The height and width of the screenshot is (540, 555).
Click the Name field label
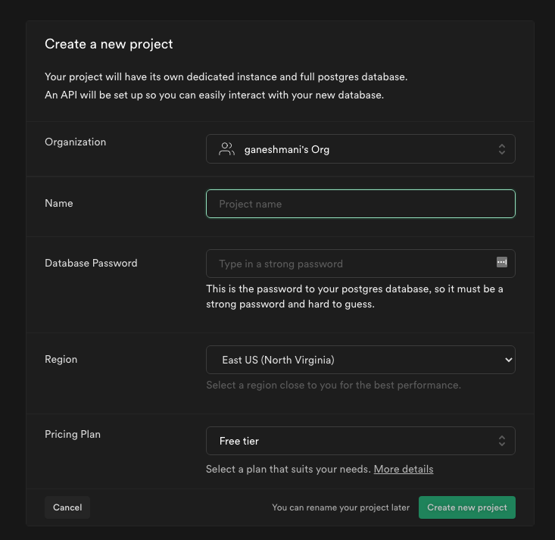(x=59, y=204)
